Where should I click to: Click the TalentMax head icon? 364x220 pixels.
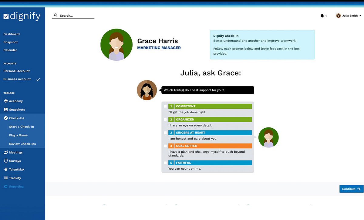(6, 169)
